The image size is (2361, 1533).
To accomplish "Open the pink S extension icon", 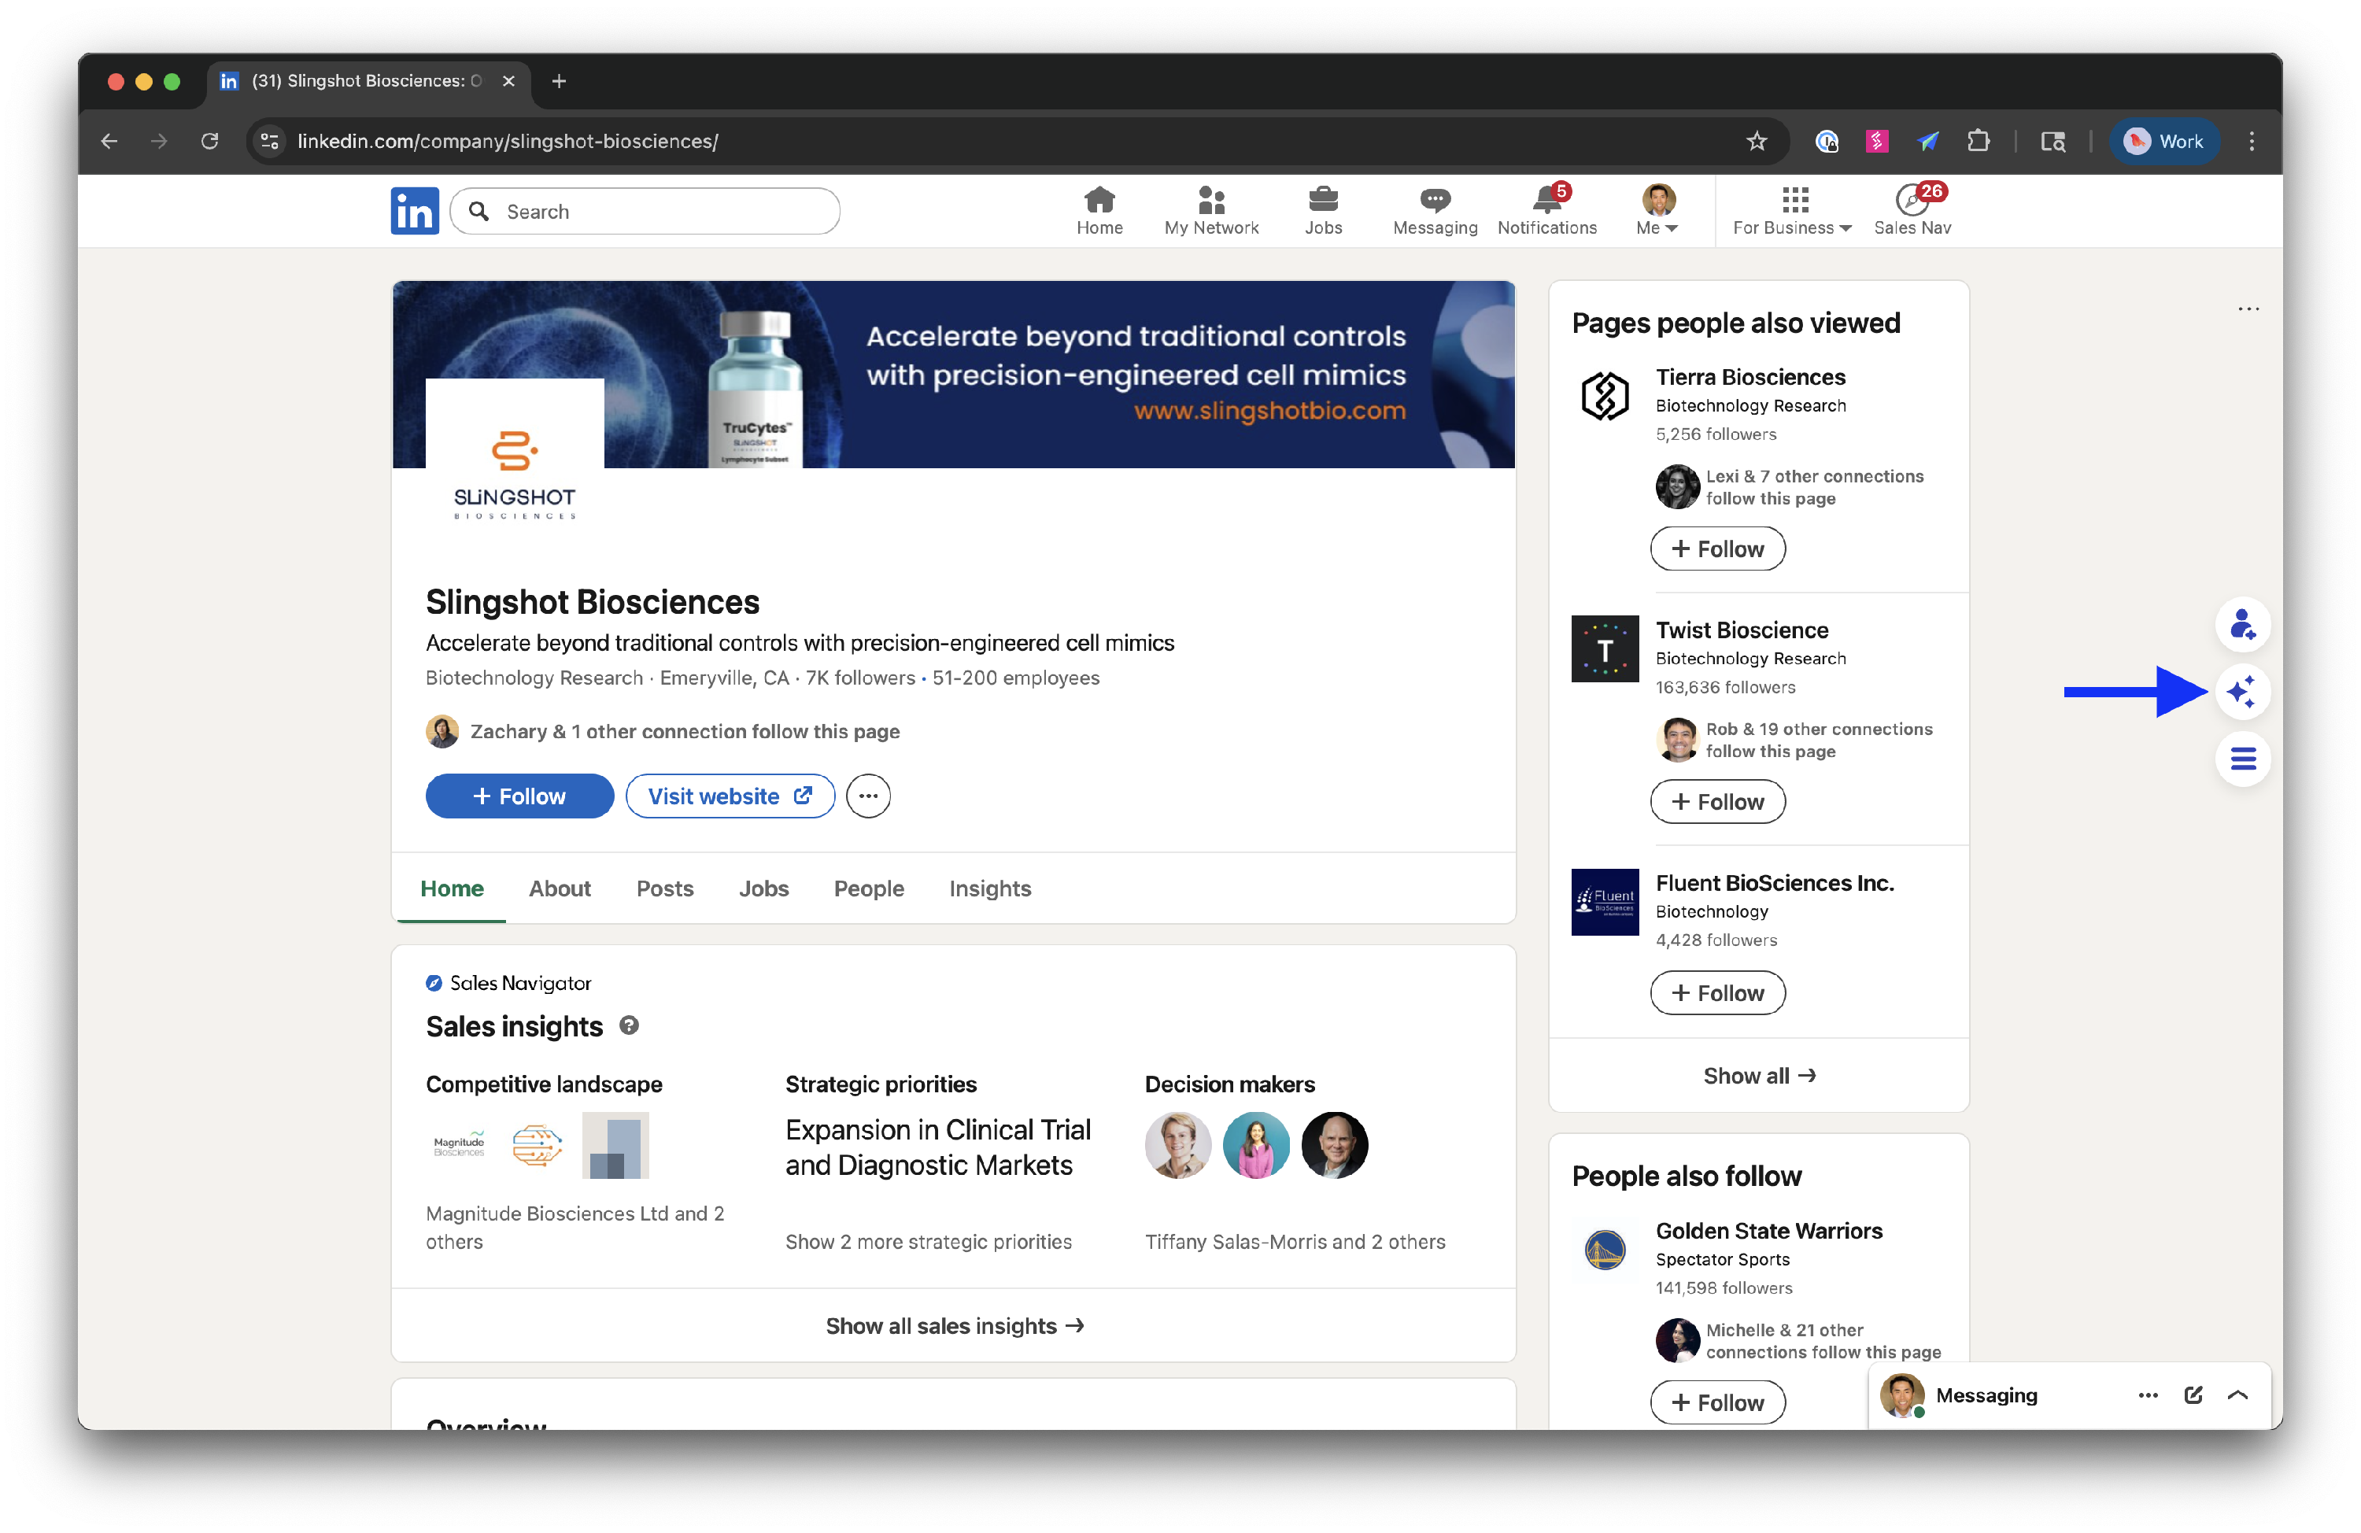I will (x=1876, y=141).
